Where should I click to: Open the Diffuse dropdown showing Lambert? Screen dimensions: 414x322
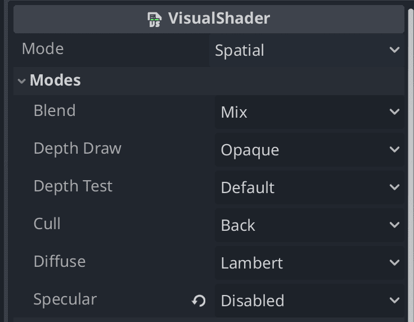(309, 263)
